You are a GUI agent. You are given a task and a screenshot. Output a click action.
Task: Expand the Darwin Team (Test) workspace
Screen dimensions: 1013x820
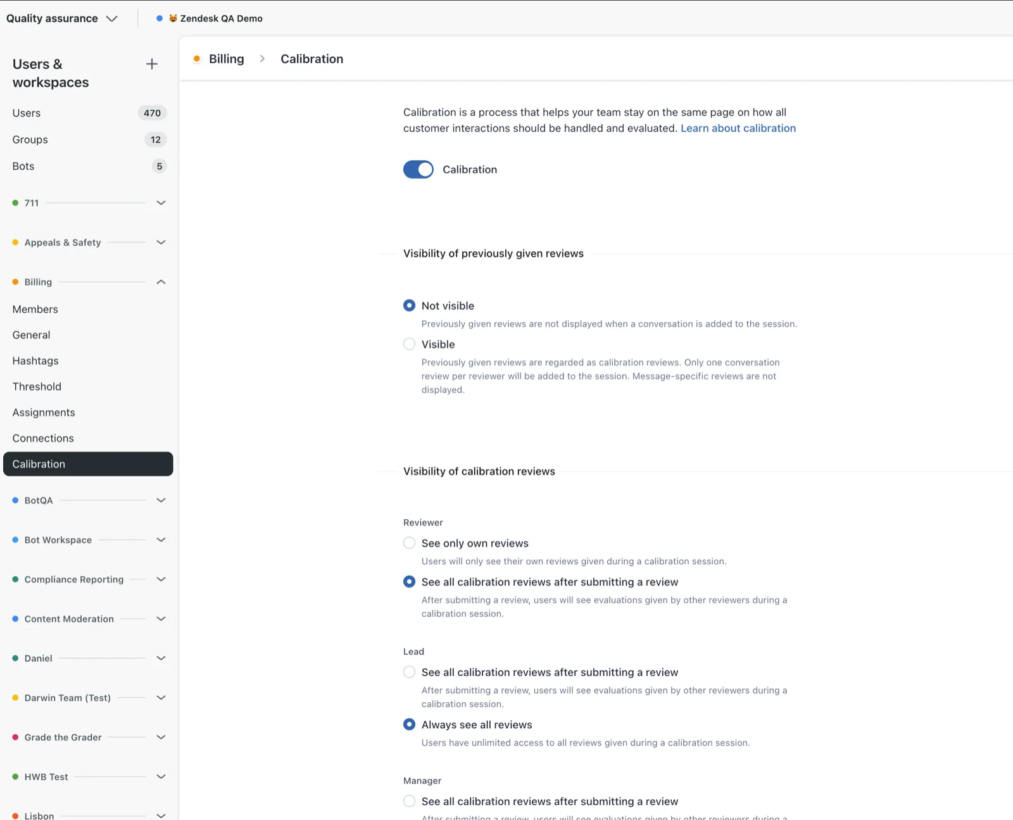[161, 698]
